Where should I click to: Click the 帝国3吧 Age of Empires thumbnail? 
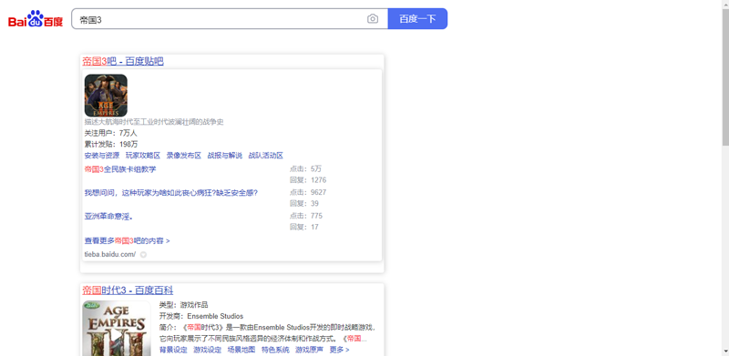point(106,96)
